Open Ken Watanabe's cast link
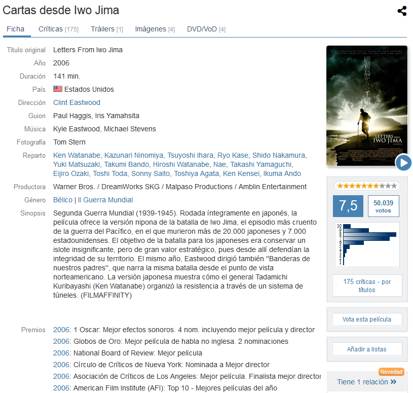This screenshot has height=393, width=413. (x=77, y=155)
